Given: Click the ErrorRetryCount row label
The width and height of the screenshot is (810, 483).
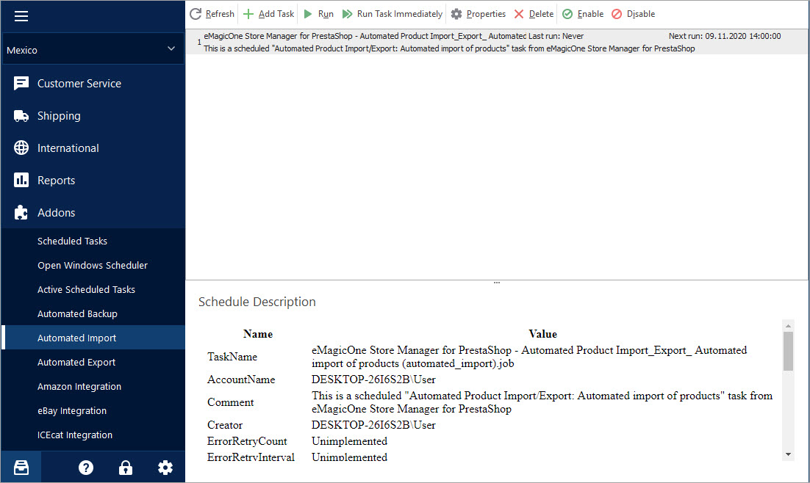Looking at the screenshot, I should (247, 441).
